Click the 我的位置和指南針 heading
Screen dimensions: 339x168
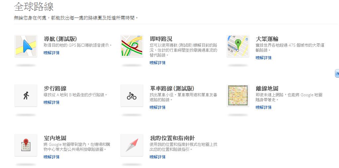tap(173, 138)
